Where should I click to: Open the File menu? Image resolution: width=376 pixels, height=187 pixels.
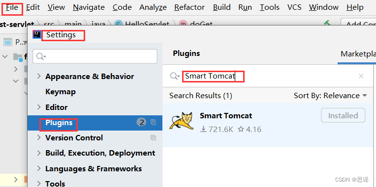tap(12, 7)
